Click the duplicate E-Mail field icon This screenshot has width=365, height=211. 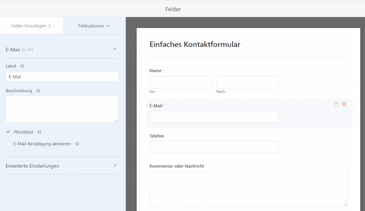click(x=336, y=104)
